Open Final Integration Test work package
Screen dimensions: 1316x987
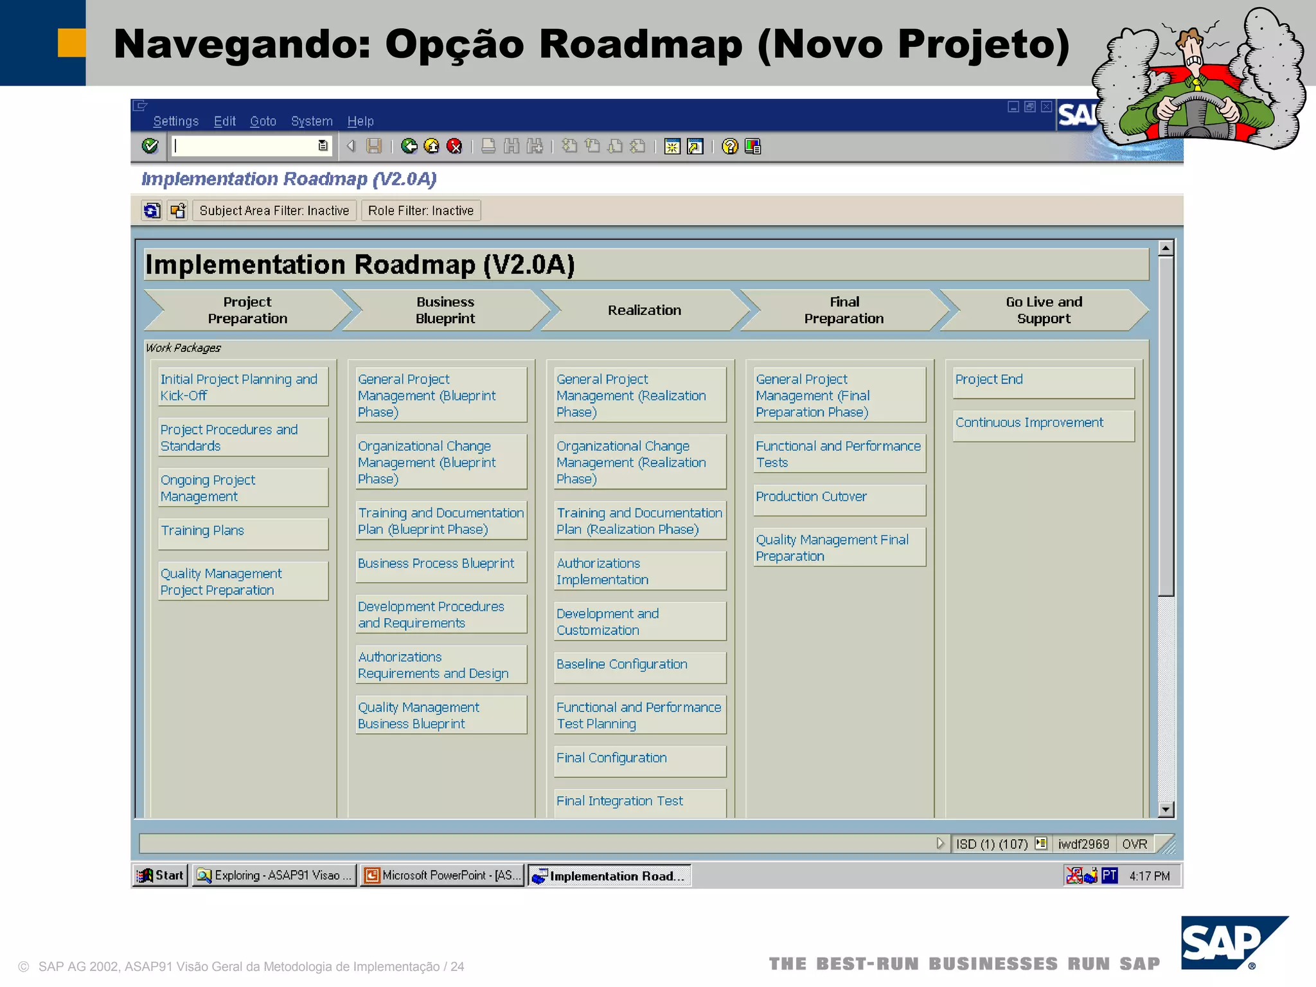tap(640, 803)
